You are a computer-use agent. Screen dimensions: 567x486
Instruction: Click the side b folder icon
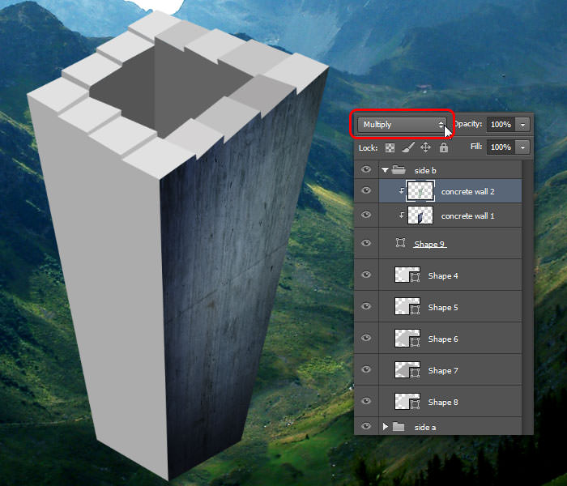399,169
